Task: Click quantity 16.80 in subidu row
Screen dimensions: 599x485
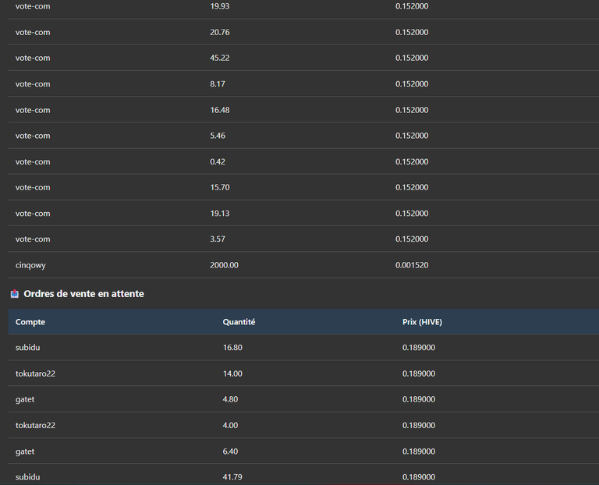Action: coord(232,348)
